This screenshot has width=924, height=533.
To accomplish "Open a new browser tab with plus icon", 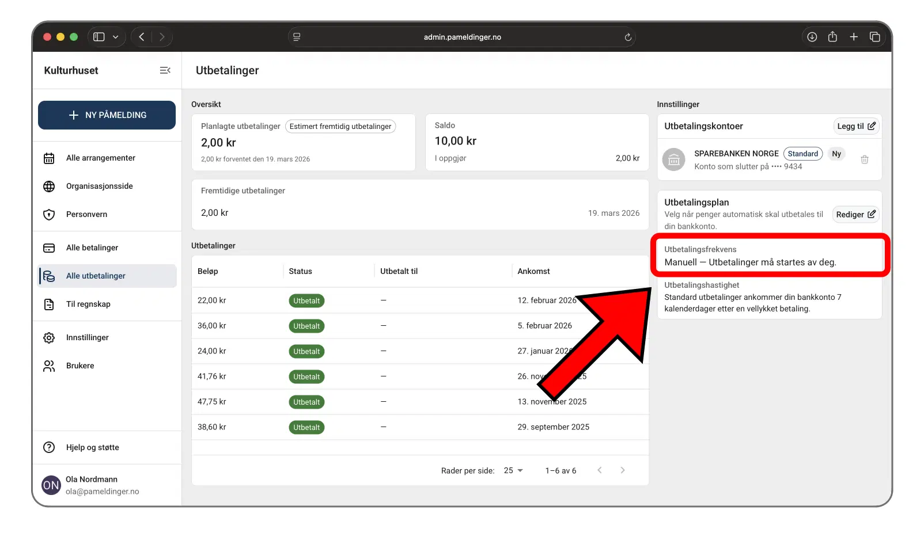I will click(x=854, y=37).
